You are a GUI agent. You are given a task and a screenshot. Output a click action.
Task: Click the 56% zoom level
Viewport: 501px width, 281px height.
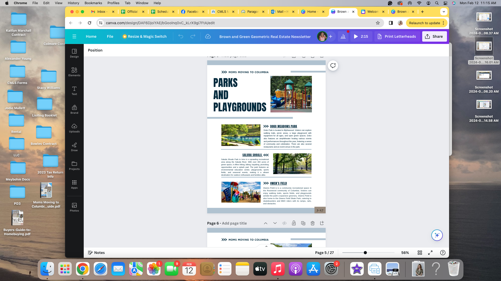pyautogui.click(x=405, y=253)
